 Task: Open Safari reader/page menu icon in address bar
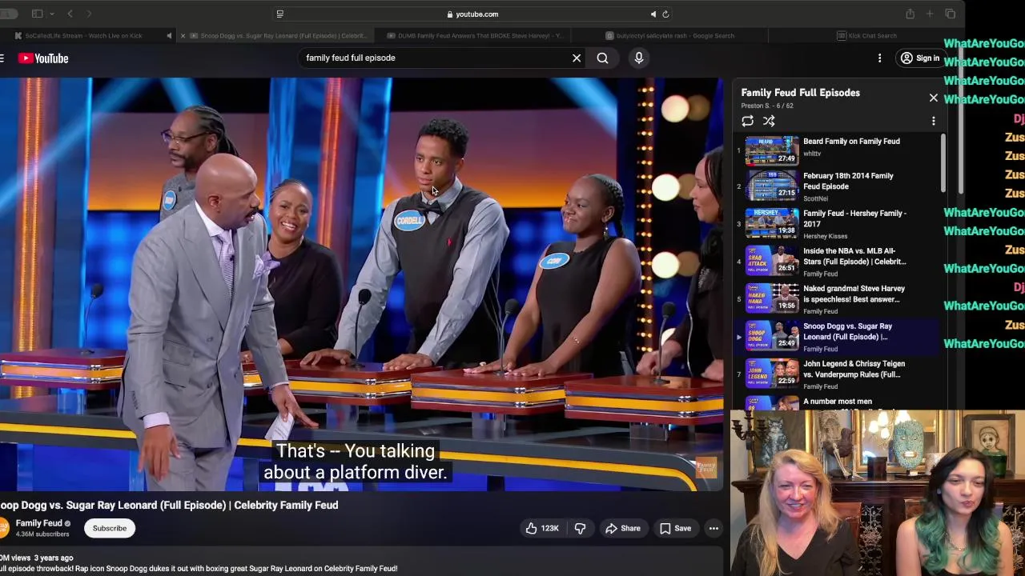279,14
